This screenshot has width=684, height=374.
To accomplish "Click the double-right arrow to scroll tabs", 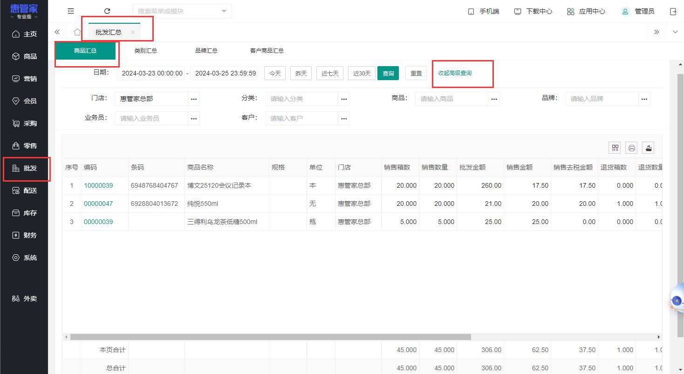I will tap(657, 32).
